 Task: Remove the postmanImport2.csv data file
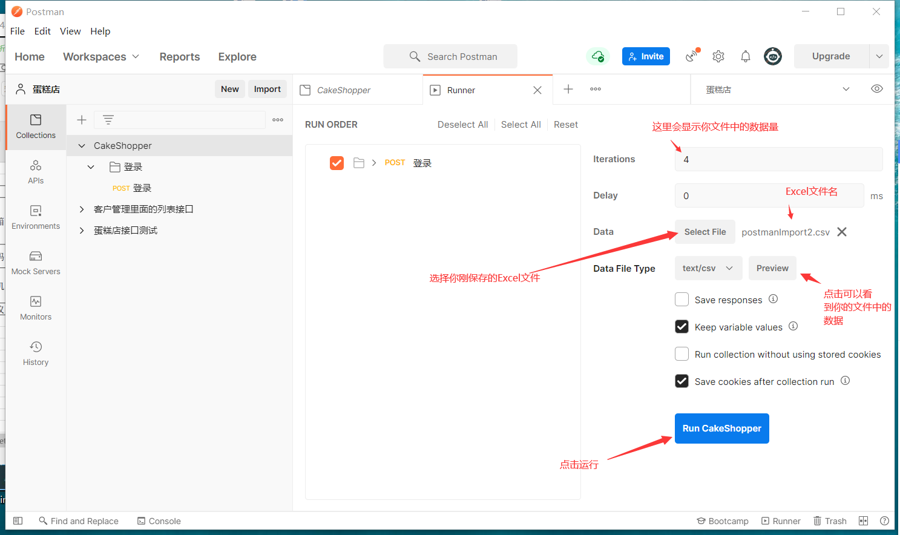click(x=842, y=232)
